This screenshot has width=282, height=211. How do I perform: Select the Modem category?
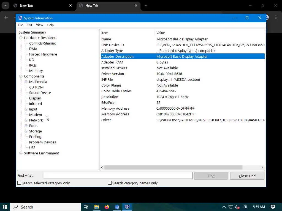[x=36, y=115]
